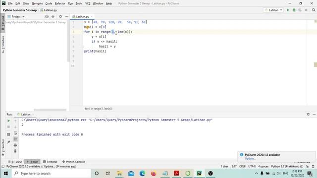Click the 4 spaces indent setting
Image resolution: width=317 pixels, height=178 pixels.
click(263, 166)
